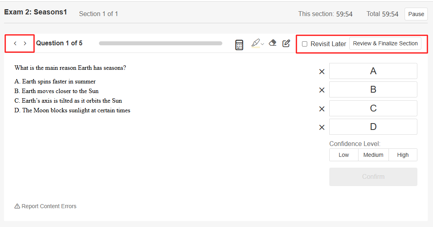Expand the highlighter color dropdown arrow
Screen dimensions: 433x227
(x=262, y=44)
